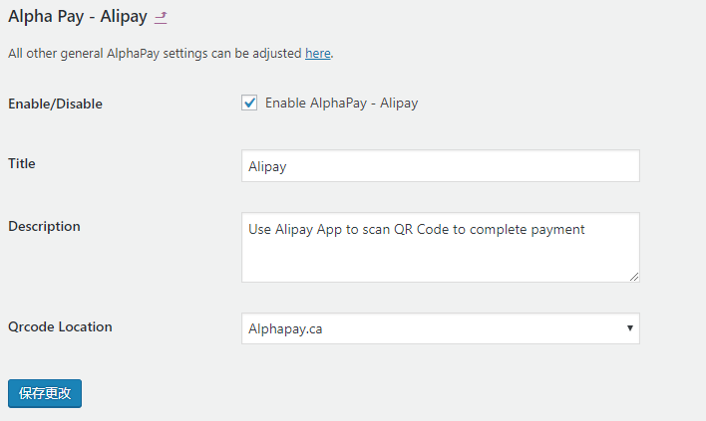Open the Qrcode Location dropdown showing Alphapay.ca
This screenshot has width=706, height=421.
coord(441,328)
